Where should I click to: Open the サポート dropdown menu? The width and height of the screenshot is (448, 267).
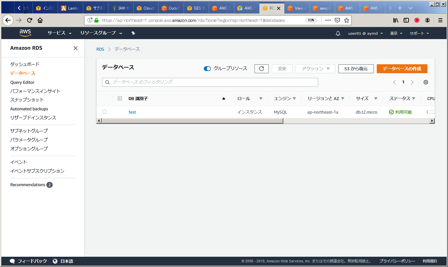pos(419,33)
